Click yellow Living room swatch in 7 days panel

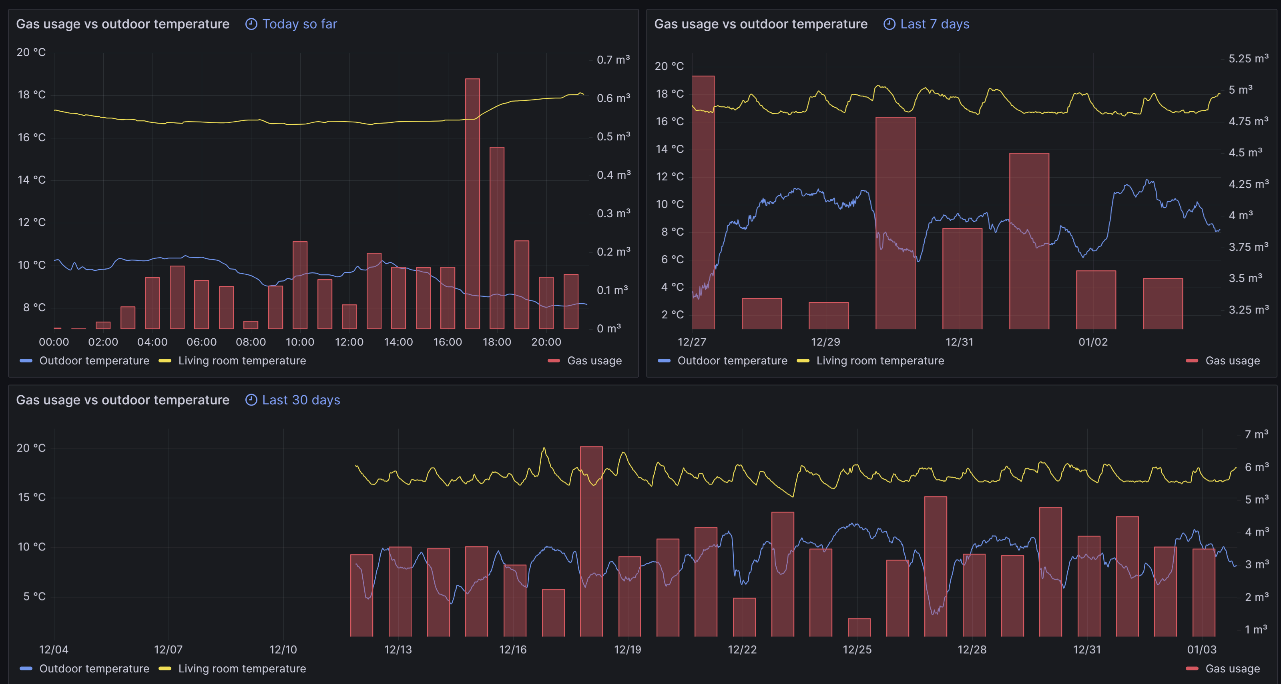[x=803, y=361]
